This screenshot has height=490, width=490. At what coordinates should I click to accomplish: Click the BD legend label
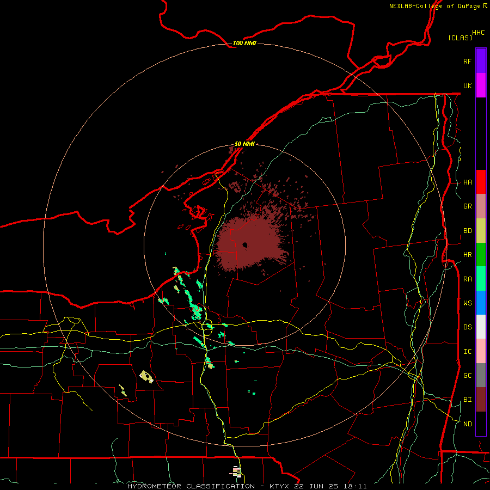pos(467,231)
